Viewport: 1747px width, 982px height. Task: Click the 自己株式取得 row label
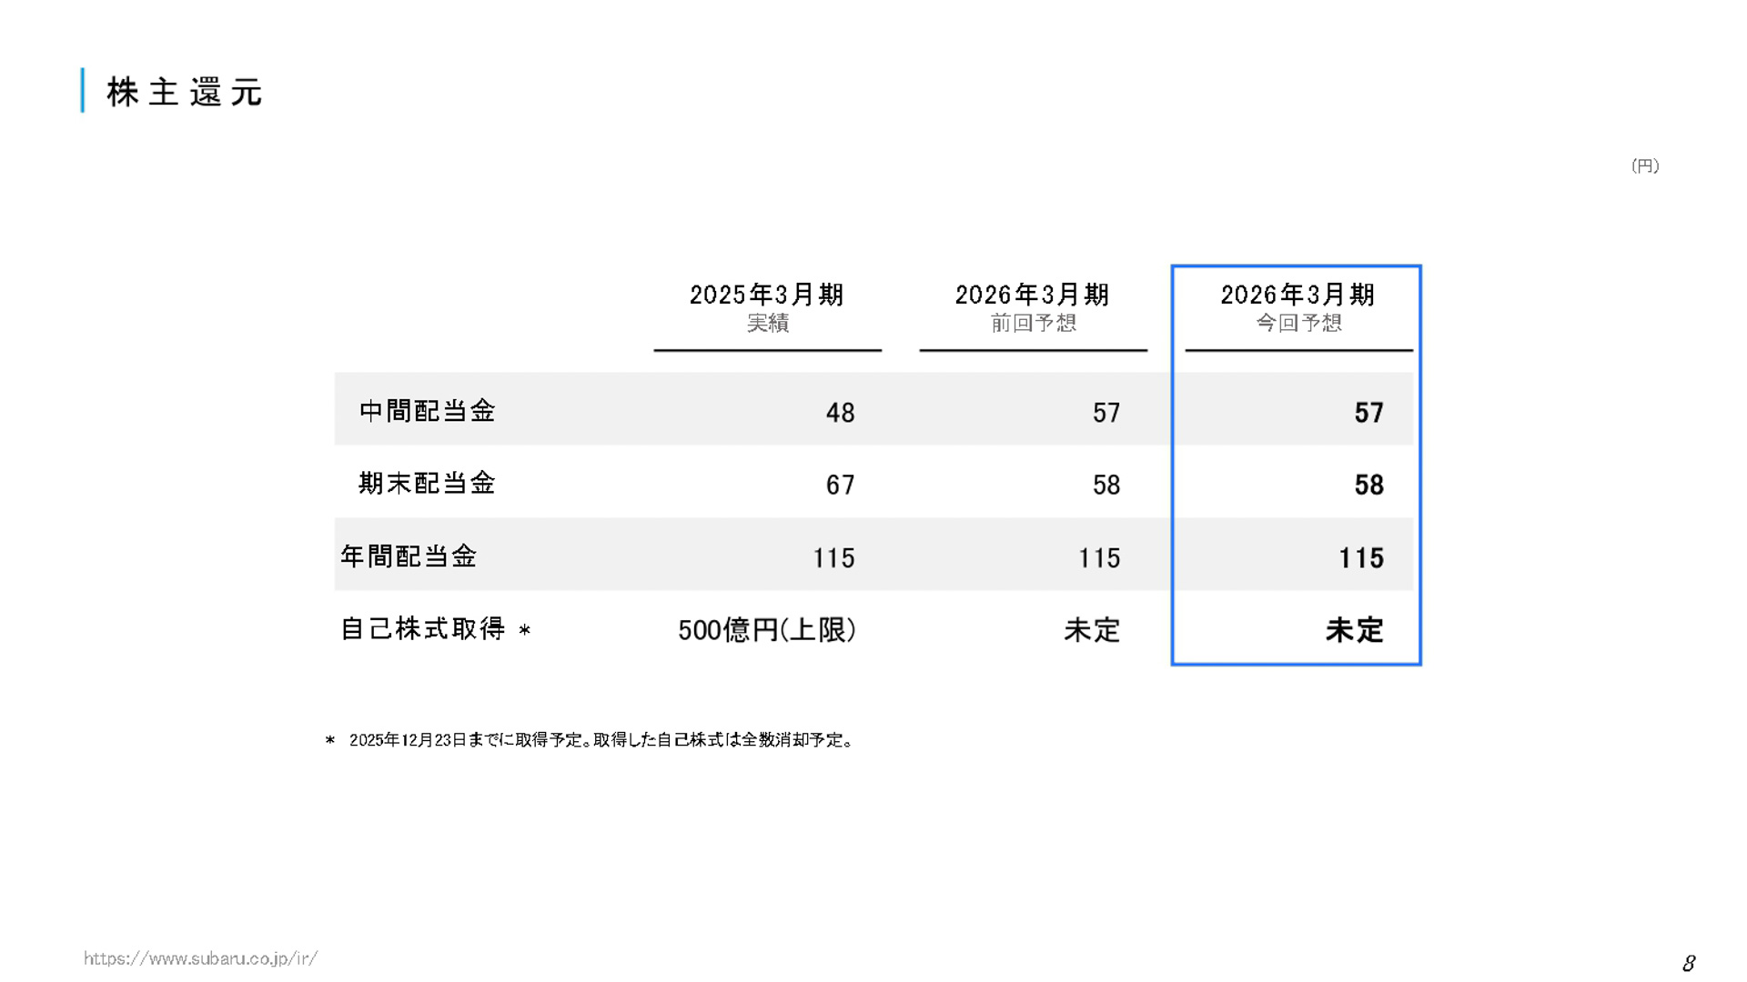tap(424, 629)
